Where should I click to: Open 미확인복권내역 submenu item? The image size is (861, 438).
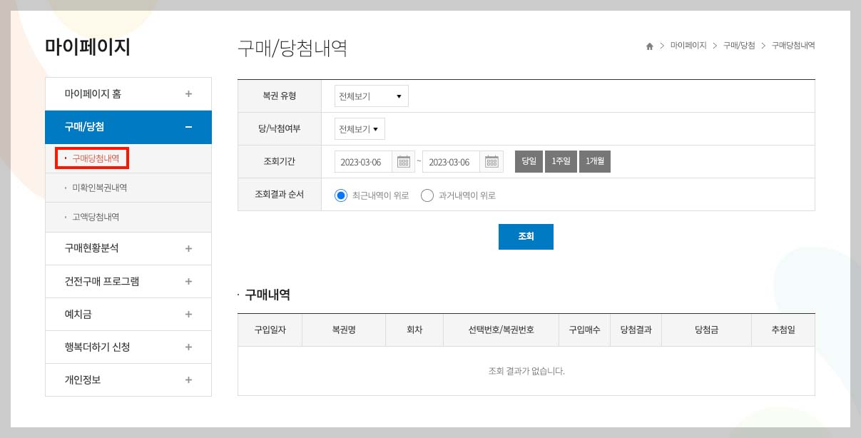click(x=100, y=188)
